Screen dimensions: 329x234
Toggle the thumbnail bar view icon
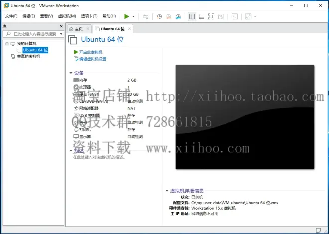click(x=202, y=16)
